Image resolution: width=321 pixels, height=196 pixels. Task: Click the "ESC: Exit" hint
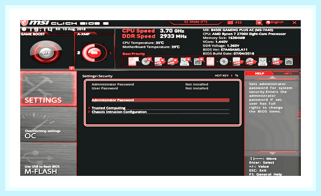tap(258, 170)
